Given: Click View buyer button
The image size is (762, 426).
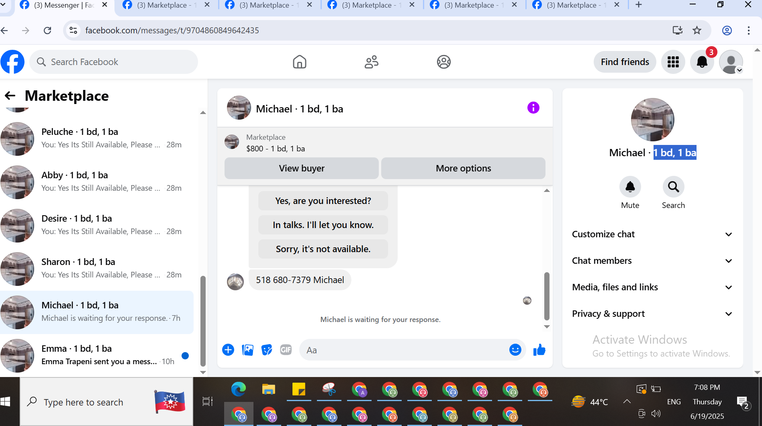Looking at the screenshot, I should [302, 168].
